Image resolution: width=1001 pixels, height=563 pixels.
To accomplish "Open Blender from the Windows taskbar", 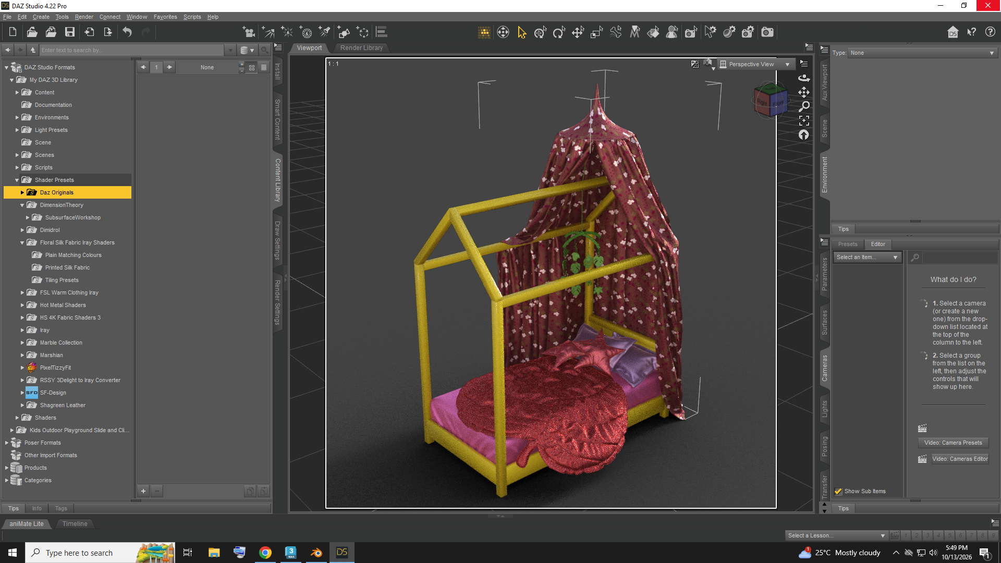I will point(316,553).
